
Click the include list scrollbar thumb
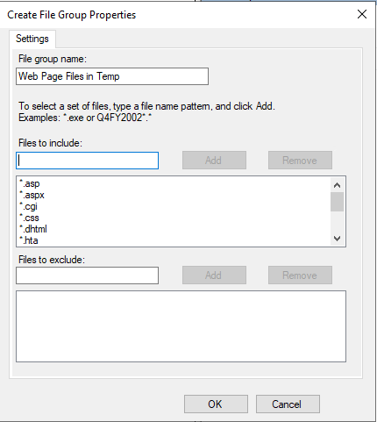tap(337, 202)
